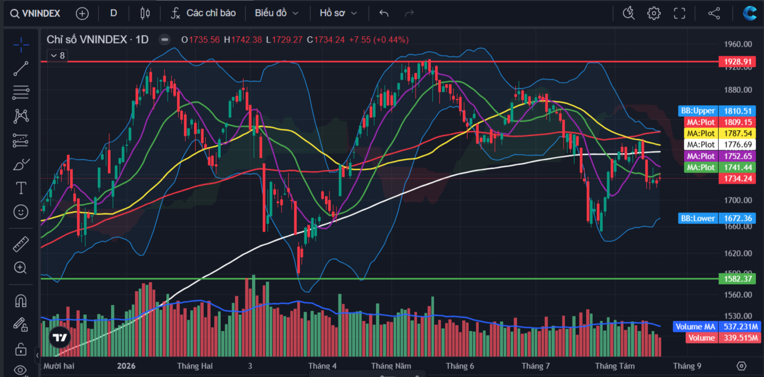Image resolution: width=764 pixels, height=377 pixels.
Task: Select the crosshair cursor tool
Action: tap(21, 45)
